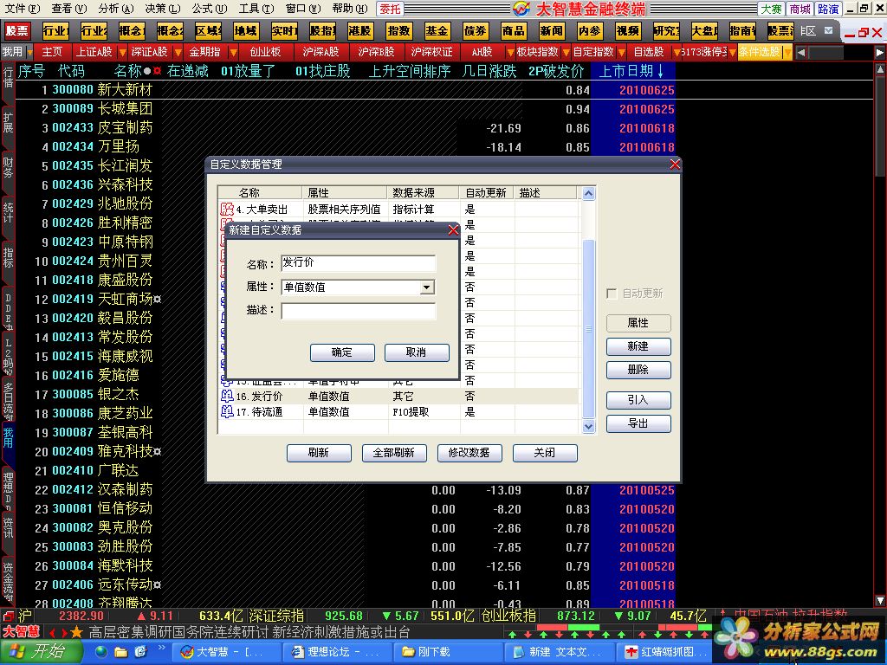
Task: Sort by the 上市日期 column header
Action: [x=631, y=71]
